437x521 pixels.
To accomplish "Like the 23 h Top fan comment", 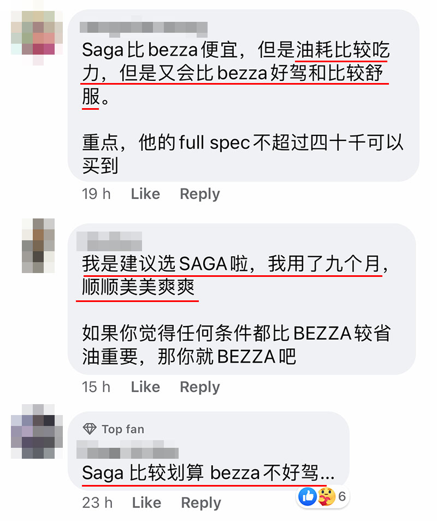I will [x=146, y=502].
